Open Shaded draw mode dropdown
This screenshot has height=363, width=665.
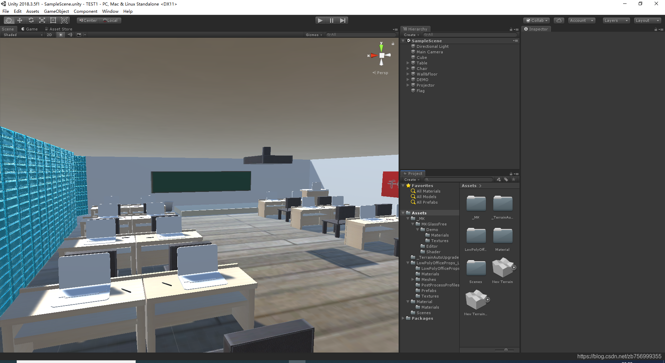click(23, 35)
